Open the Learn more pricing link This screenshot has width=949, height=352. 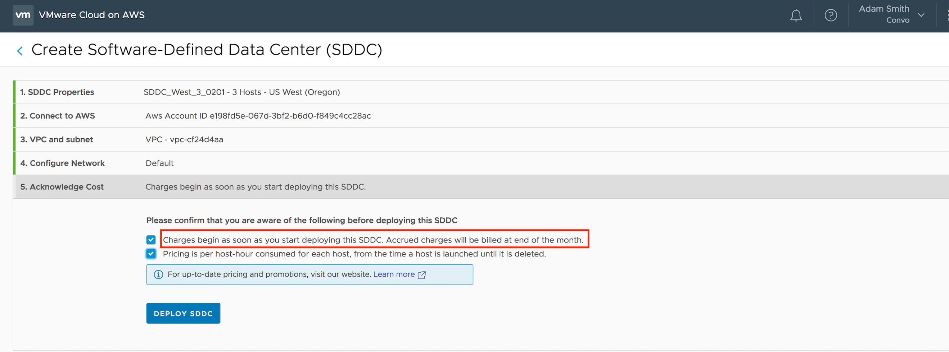coord(394,274)
